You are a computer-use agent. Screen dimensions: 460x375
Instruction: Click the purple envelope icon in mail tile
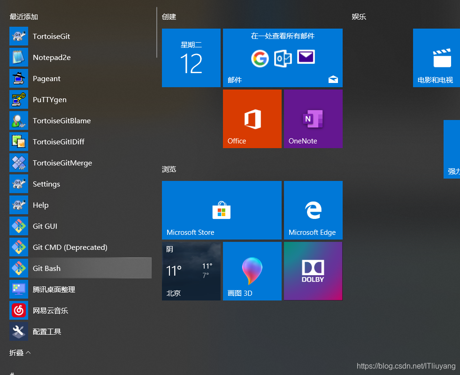[x=306, y=57]
